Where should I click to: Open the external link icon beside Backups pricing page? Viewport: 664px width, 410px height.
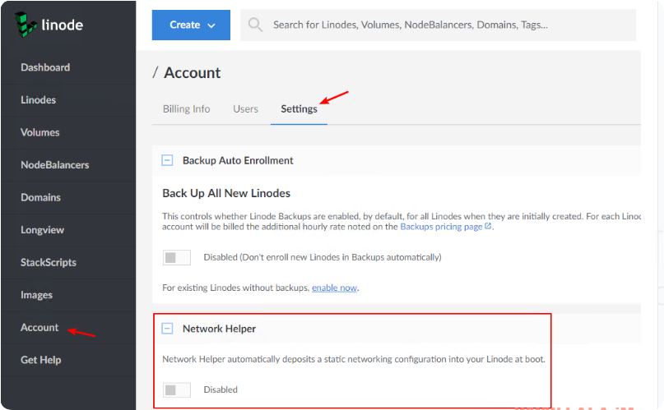pos(488,226)
